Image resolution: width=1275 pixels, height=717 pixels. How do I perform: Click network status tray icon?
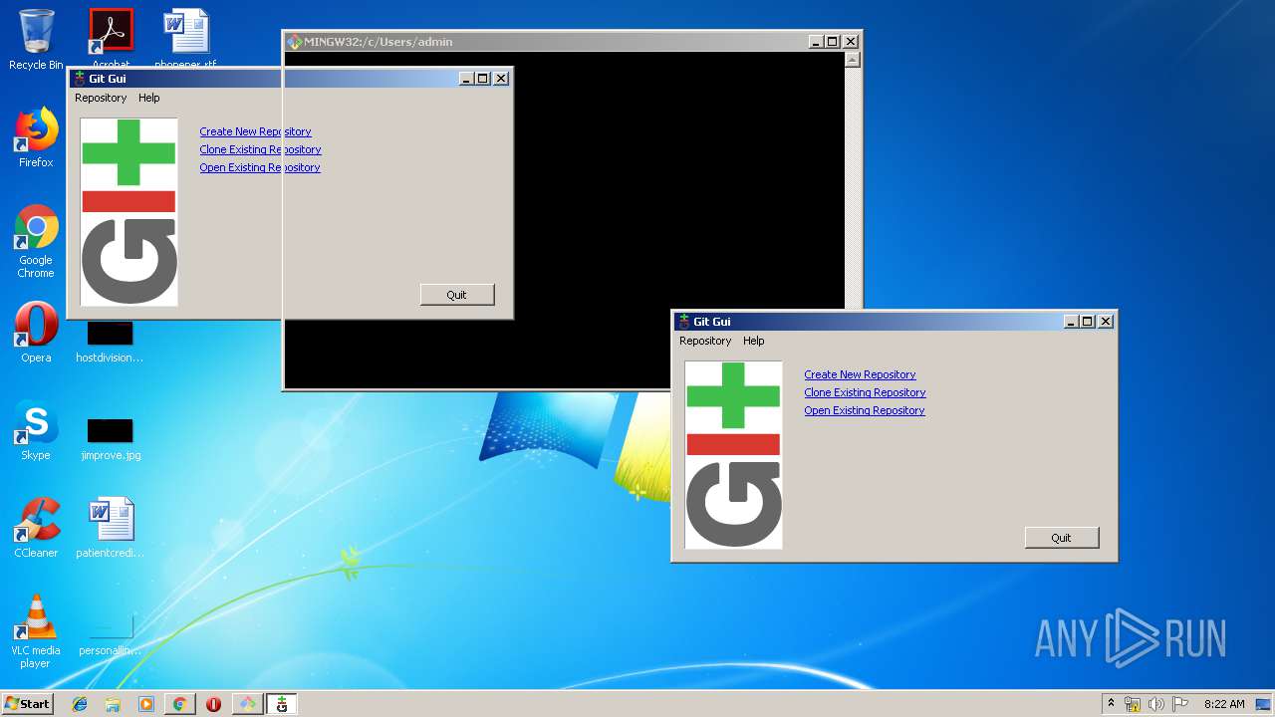click(1133, 704)
